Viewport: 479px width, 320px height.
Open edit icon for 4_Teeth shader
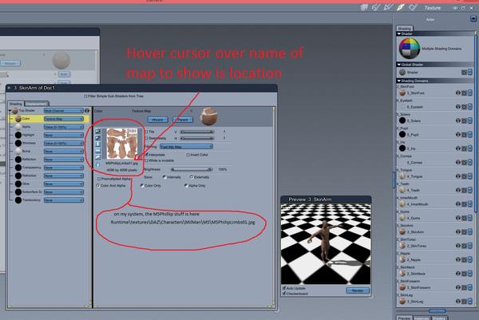click(464, 190)
